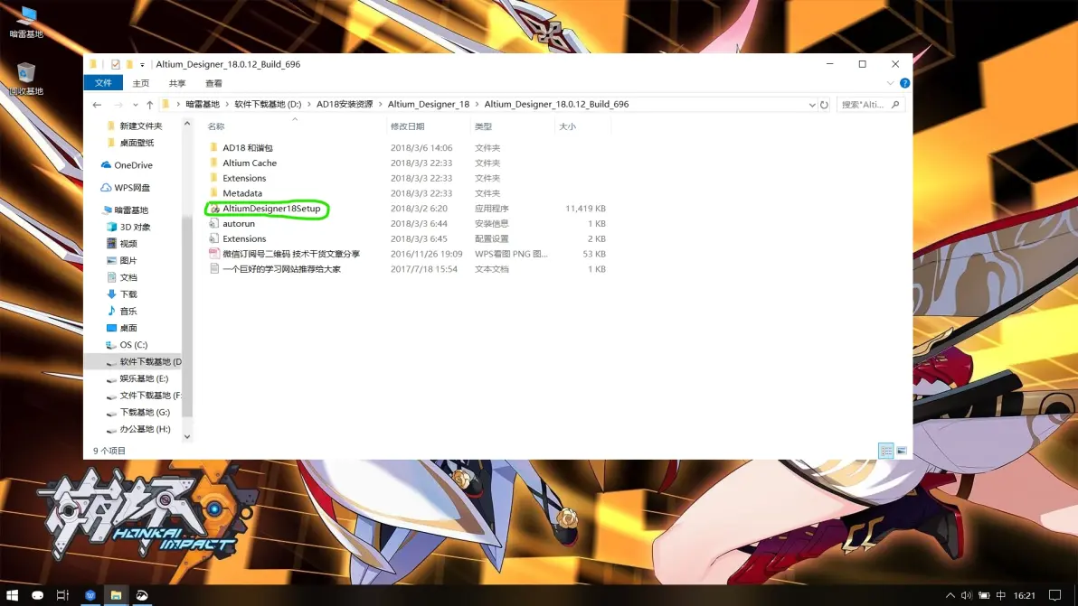Switch to the 共享 ribbon tab
Viewport: 1078px width, 606px height.
[x=177, y=83]
